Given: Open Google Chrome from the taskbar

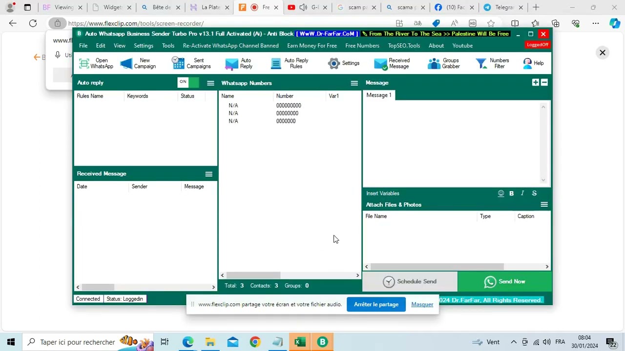Looking at the screenshot, I should [255, 342].
